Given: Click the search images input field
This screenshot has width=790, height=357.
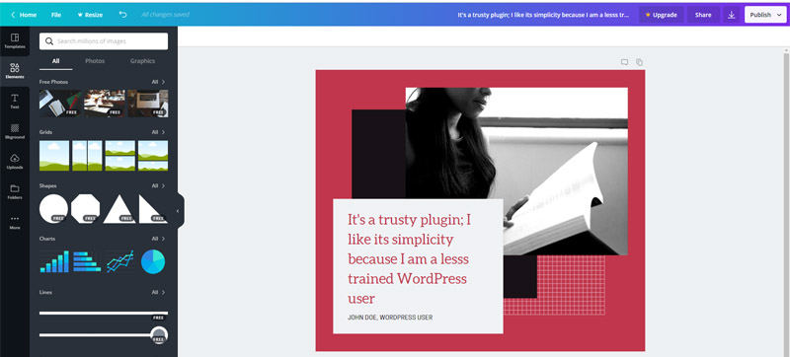Looking at the screenshot, I should [x=104, y=41].
